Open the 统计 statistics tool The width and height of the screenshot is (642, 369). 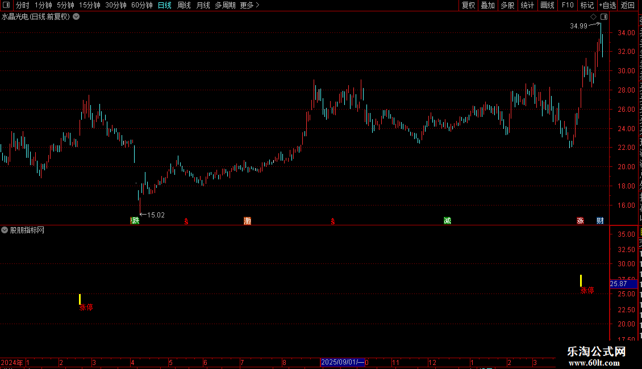tap(527, 5)
